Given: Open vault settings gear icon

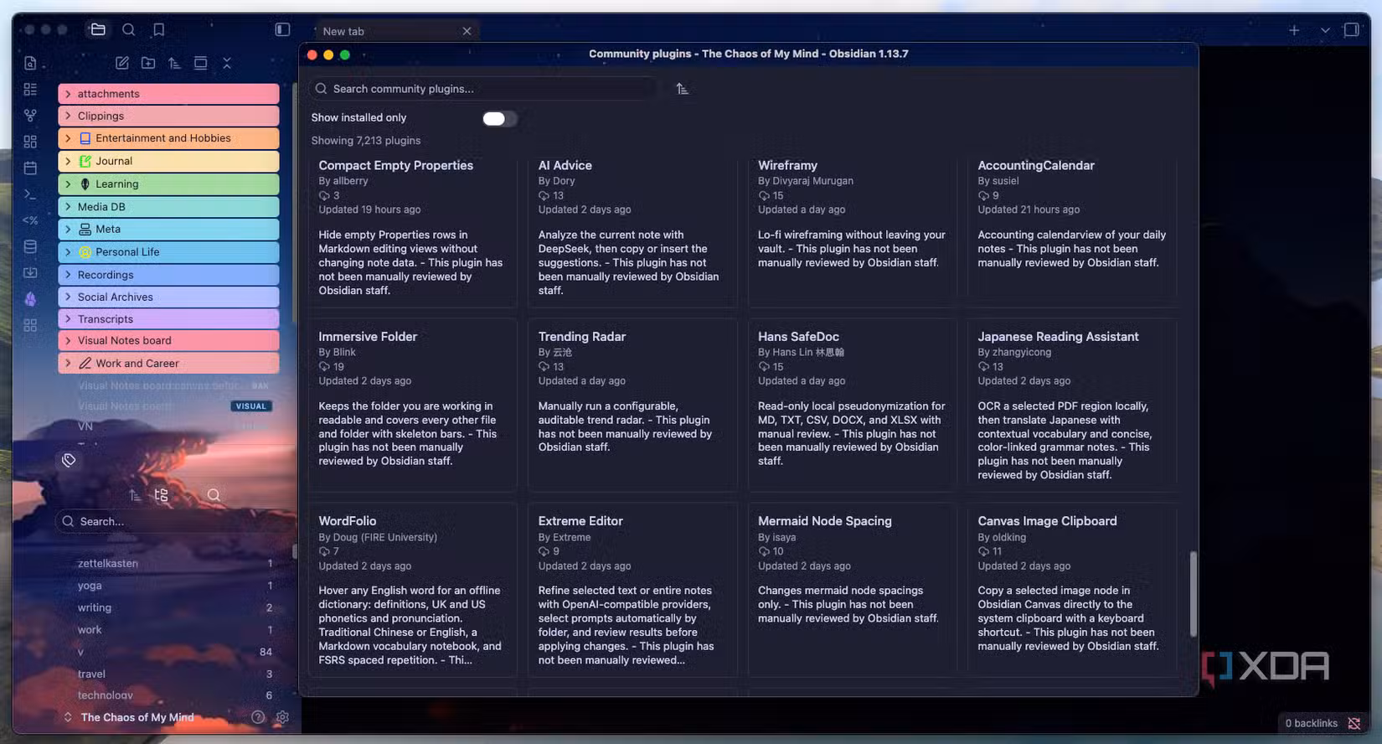Looking at the screenshot, I should [x=282, y=717].
